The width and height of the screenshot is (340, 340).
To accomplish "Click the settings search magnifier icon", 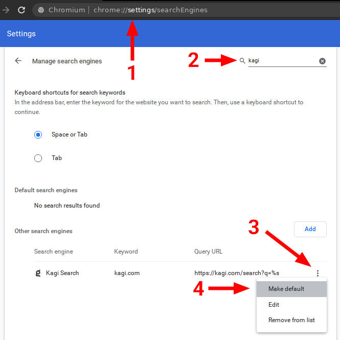I will click(x=242, y=61).
